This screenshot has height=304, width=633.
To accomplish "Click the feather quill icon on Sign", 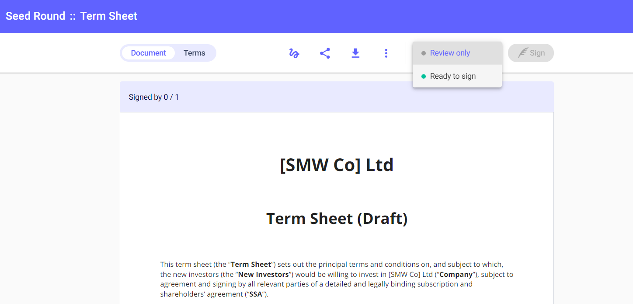I will coord(523,53).
